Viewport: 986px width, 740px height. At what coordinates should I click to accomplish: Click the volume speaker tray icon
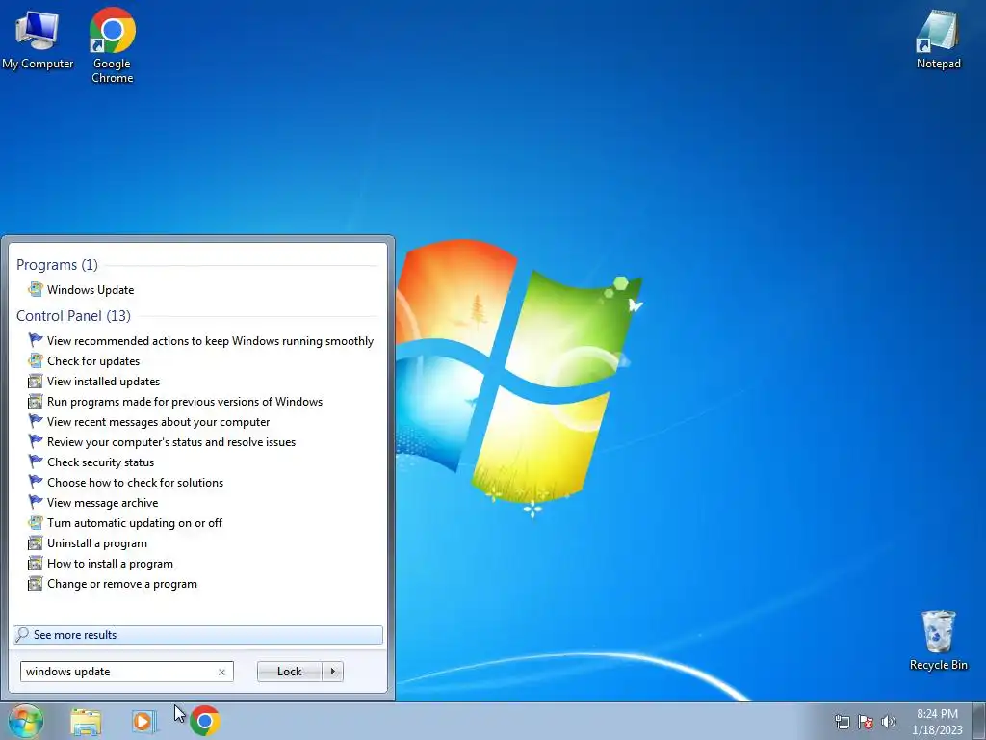coord(889,722)
